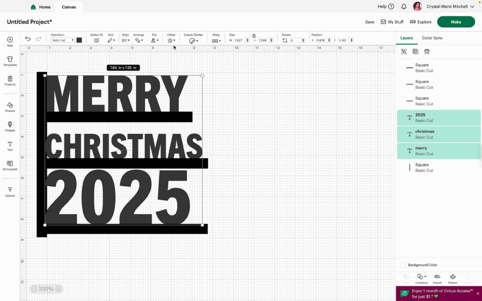Click the 100% zoom level label

click(46, 289)
